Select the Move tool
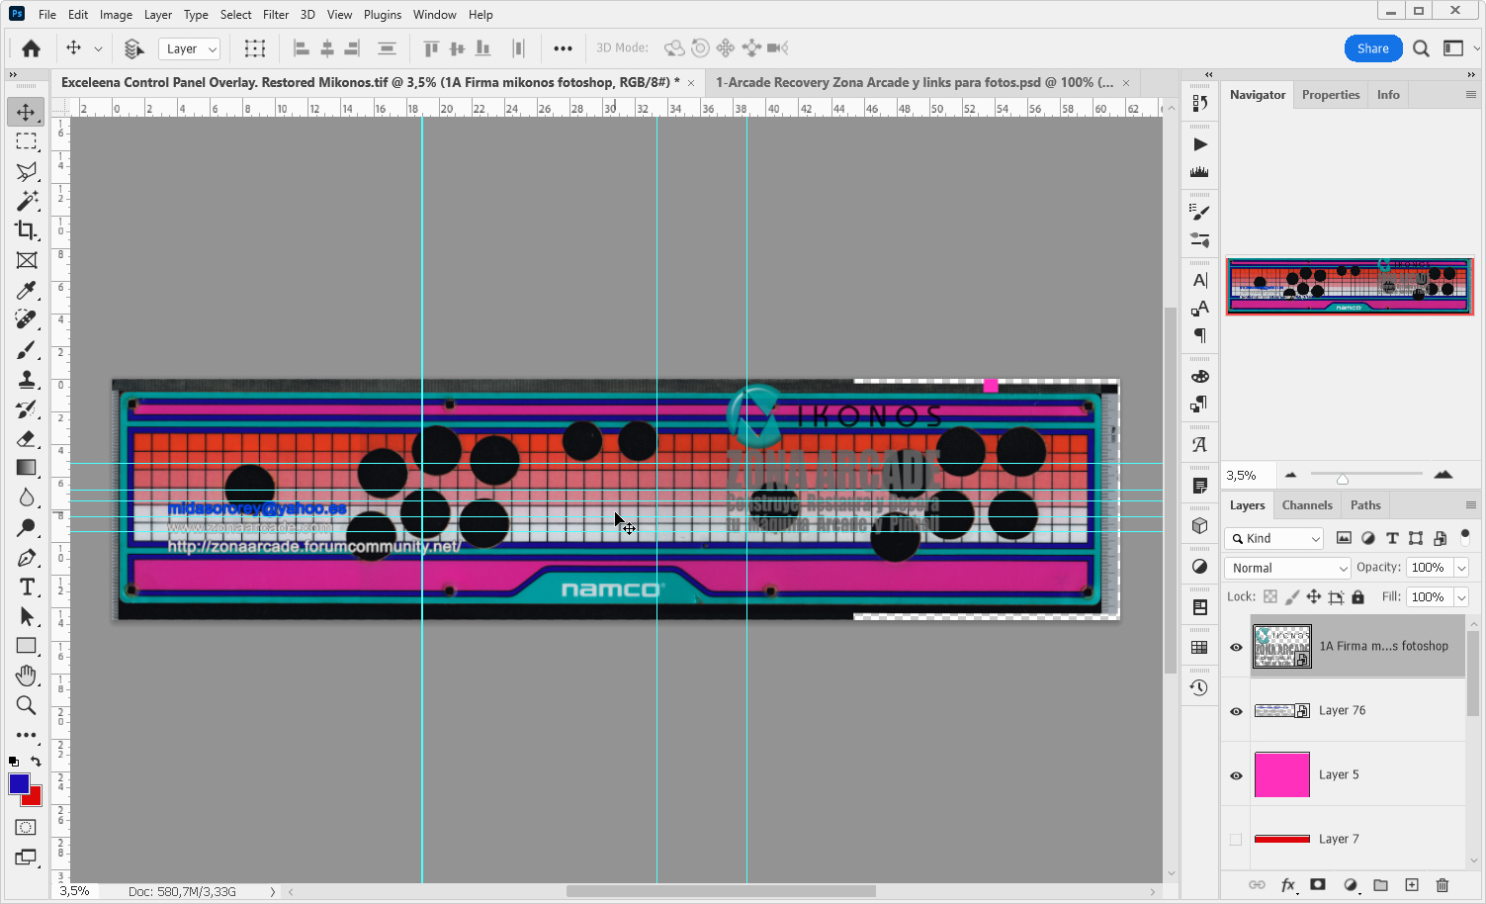Image resolution: width=1486 pixels, height=904 pixels. (26, 112)
